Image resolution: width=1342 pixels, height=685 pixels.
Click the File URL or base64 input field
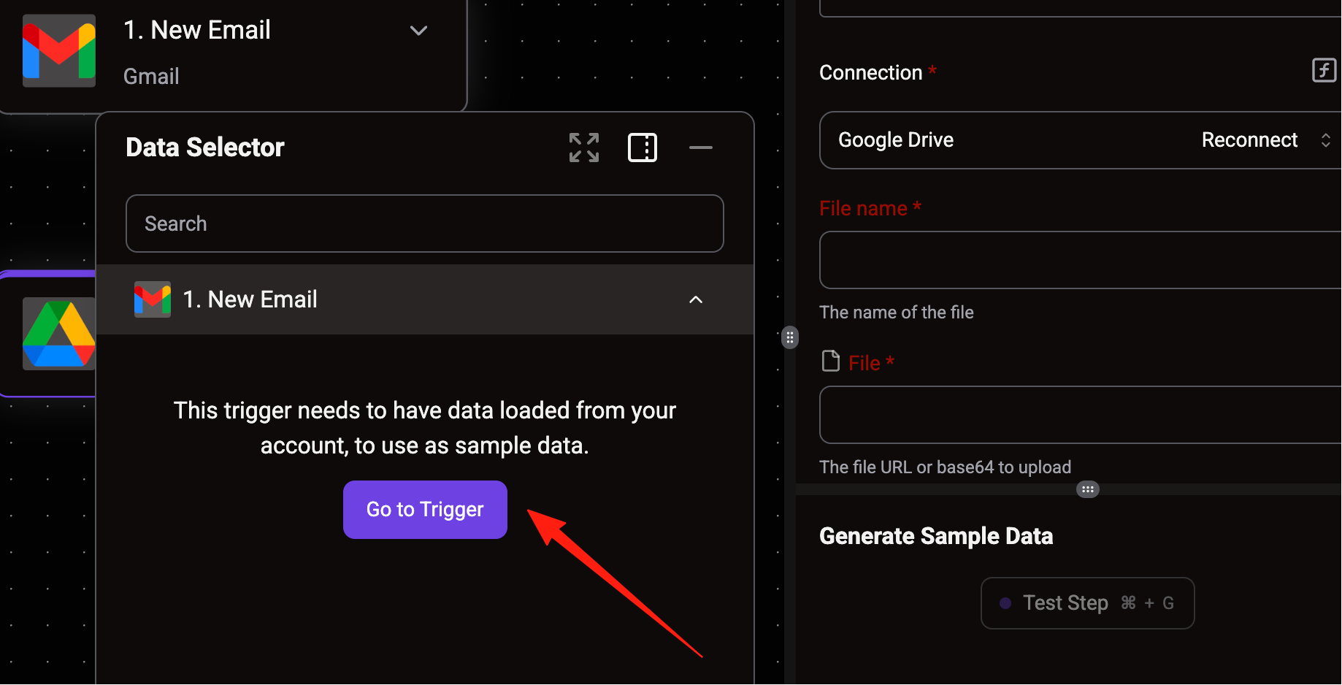click(x=1081, y=415)
